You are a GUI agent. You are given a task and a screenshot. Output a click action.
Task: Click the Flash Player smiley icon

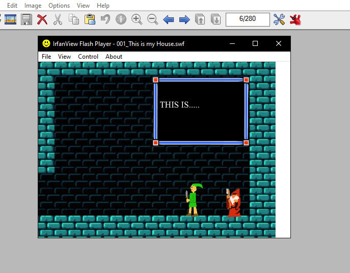pos(46,43)
